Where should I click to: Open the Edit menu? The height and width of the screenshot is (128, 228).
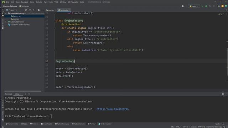[x=12, y=2]
